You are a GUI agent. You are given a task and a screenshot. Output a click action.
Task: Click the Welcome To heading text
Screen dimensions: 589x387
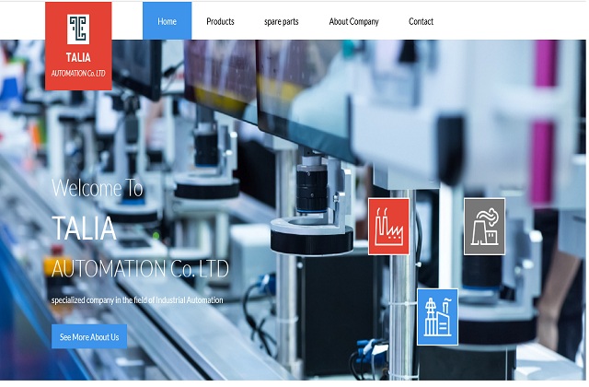pyautogui.click(x=98, y=189)
